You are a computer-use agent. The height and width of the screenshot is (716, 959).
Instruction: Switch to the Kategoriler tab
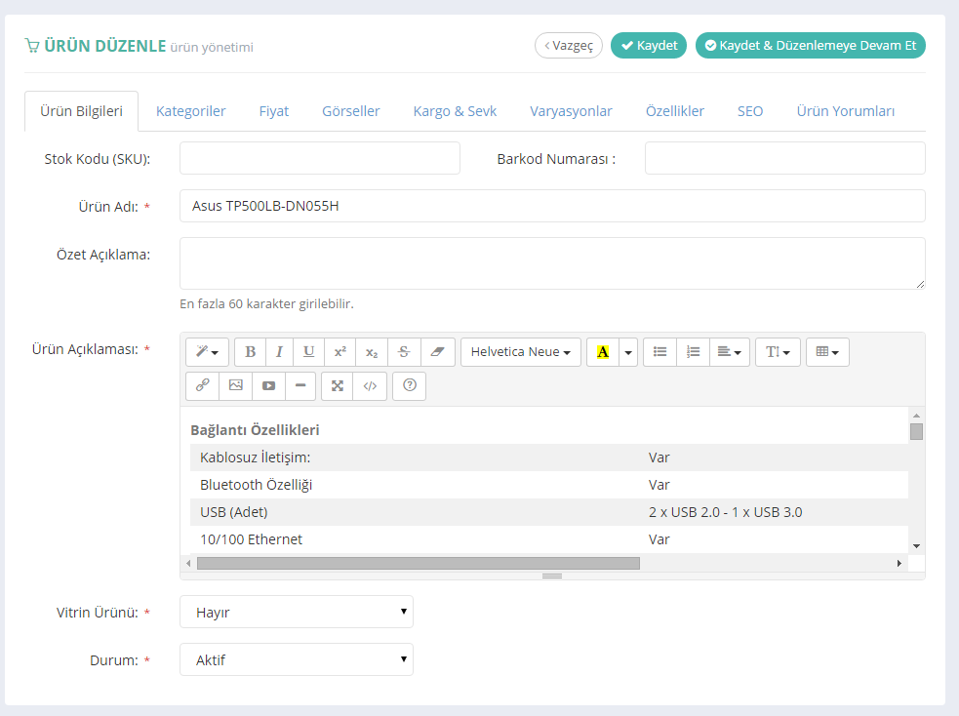(191, 111)
